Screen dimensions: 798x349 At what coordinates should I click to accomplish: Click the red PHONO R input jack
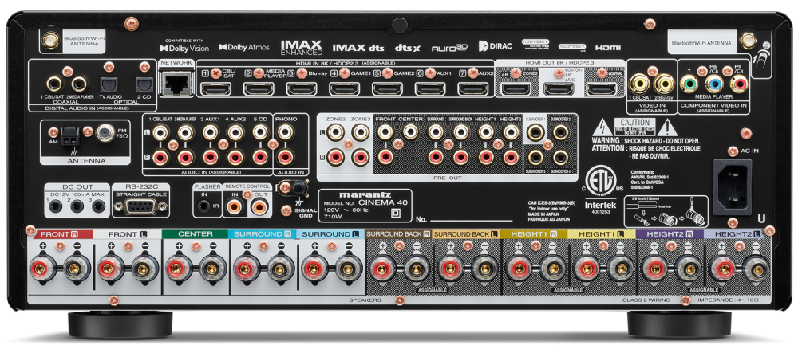(x=285, y=157)
